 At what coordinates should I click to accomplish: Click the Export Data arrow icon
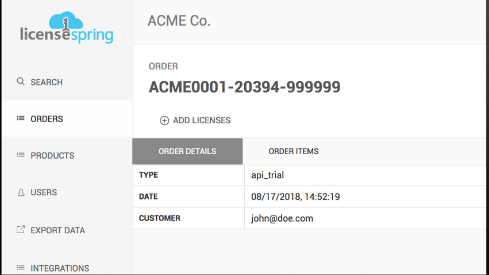(x=21, y=230)
